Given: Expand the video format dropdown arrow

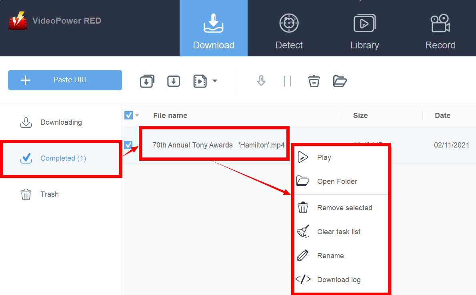Looking at the screenshot, I should [215, 81].
